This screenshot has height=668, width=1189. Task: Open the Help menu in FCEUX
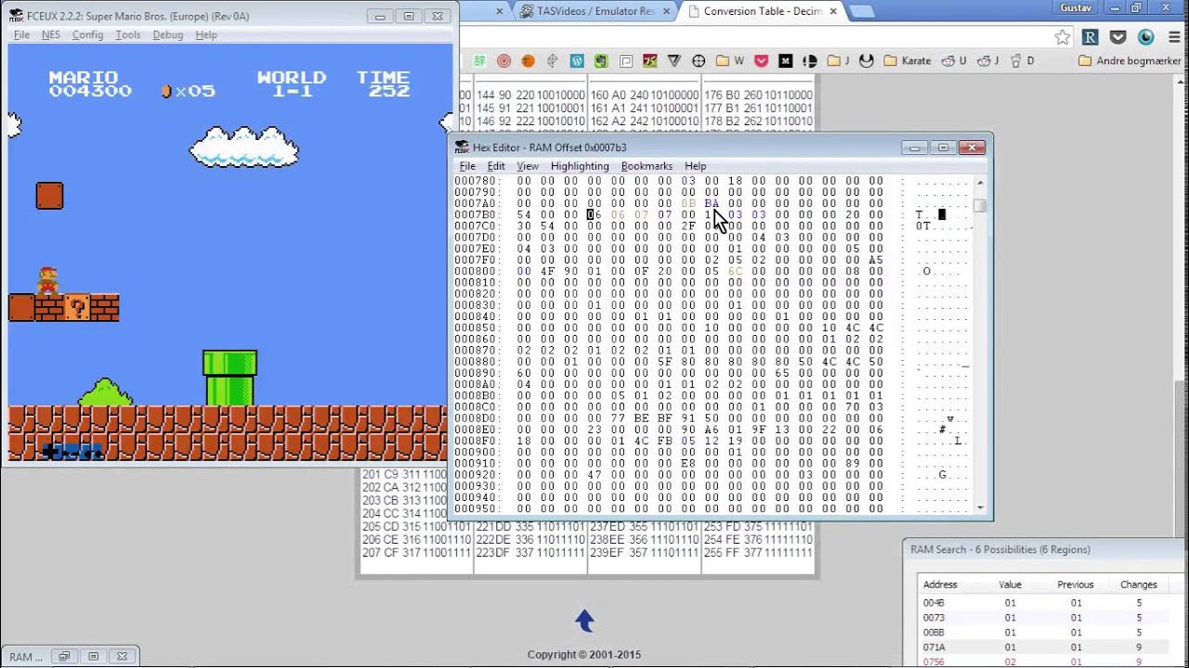point(206,34)
